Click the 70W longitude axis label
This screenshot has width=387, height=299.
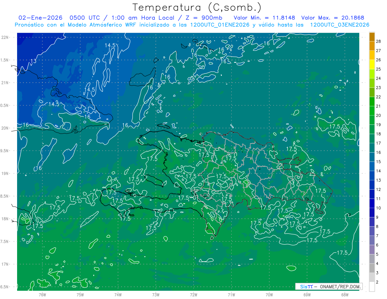point(269,294)
